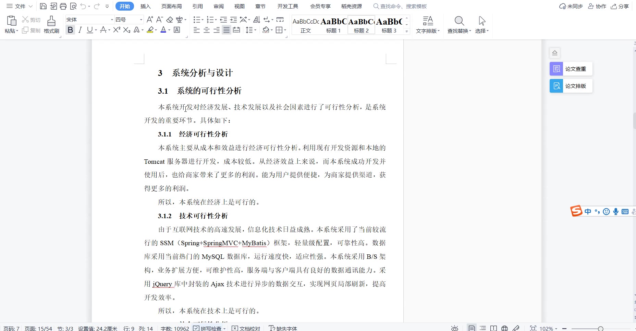Open the 页面布局 (Page Layout) tab
The width and height of the screenshot is (636, 331).
171,6
